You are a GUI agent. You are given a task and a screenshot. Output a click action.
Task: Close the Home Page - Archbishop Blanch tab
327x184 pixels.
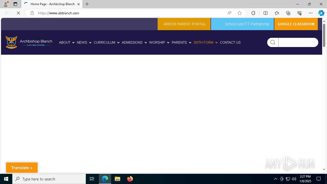(x=78, y=4)
